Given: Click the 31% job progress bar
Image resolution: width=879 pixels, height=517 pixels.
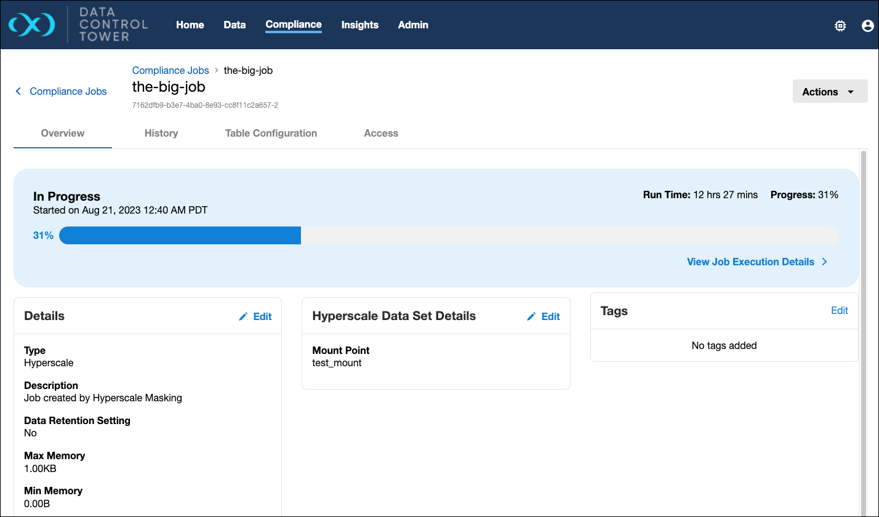Looking at the screenshot, I should (x=449, y=235).
